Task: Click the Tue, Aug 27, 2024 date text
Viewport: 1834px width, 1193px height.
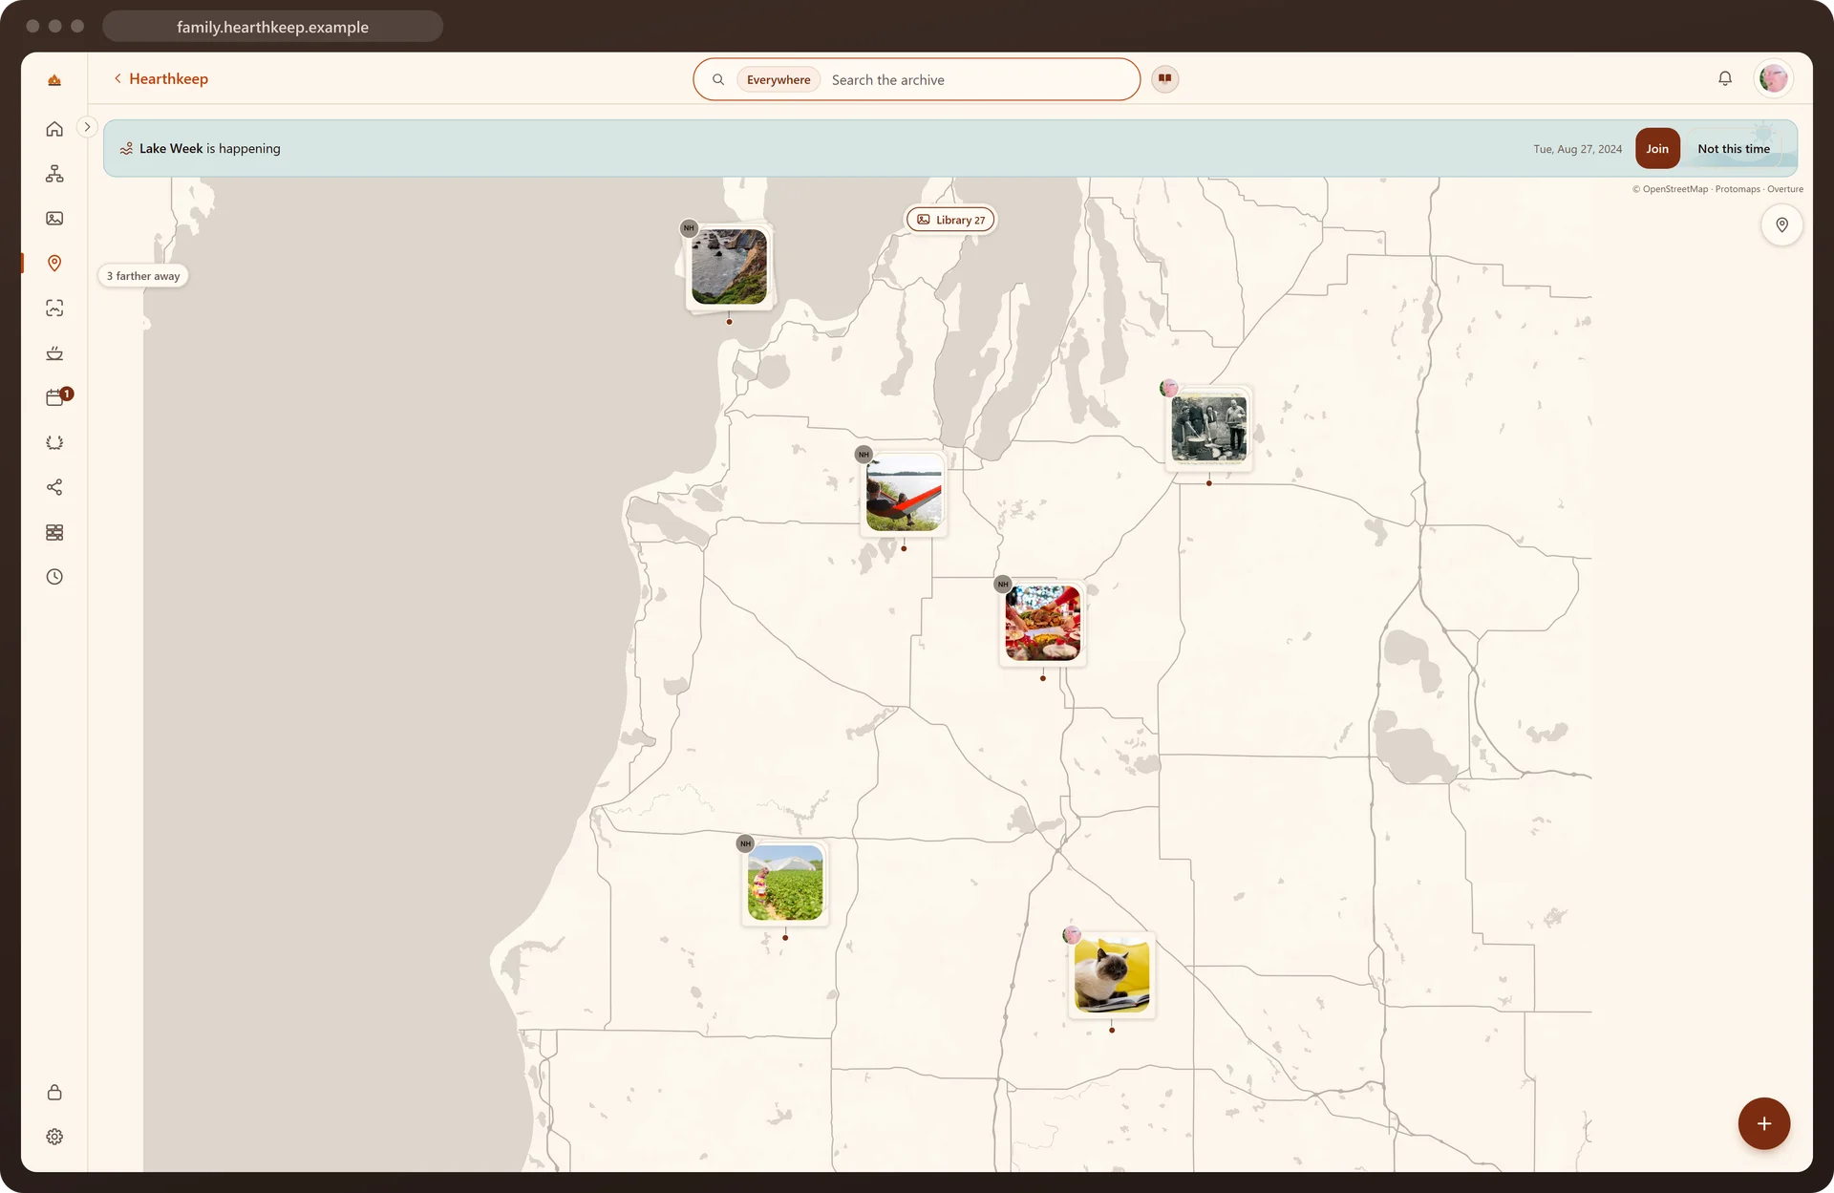Action: click(x=1577, y=149)
